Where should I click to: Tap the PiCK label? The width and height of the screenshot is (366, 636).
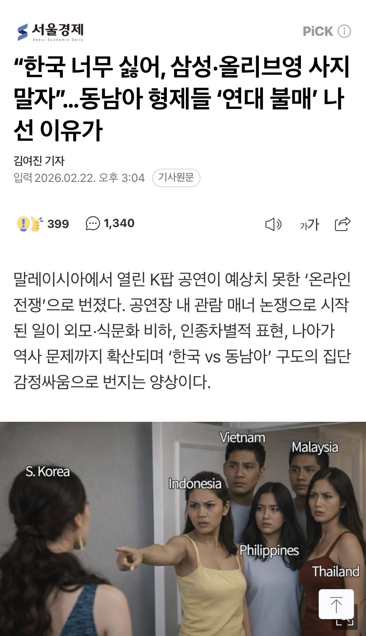tap(318, 31)
